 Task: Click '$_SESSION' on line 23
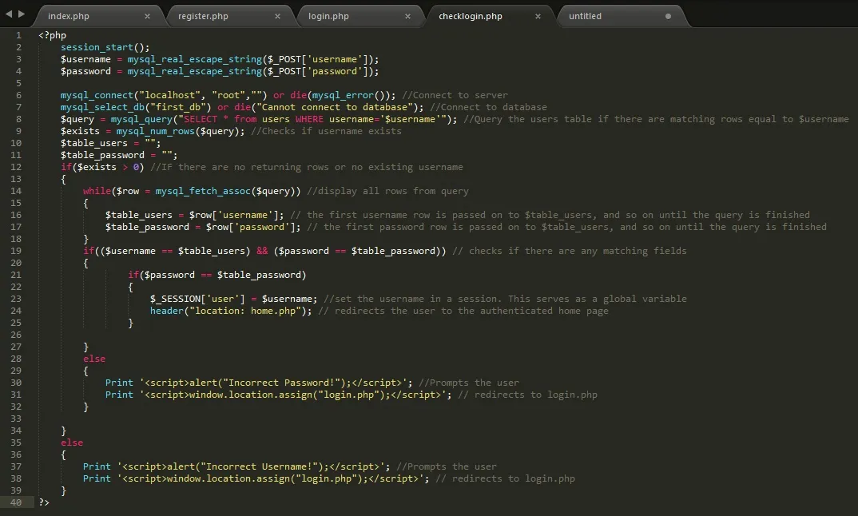(175, 299)
